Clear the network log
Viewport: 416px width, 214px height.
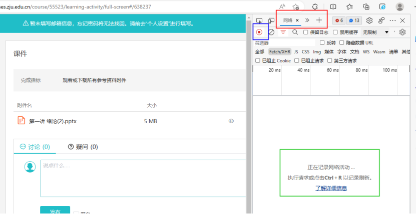(x=271, y=32)
